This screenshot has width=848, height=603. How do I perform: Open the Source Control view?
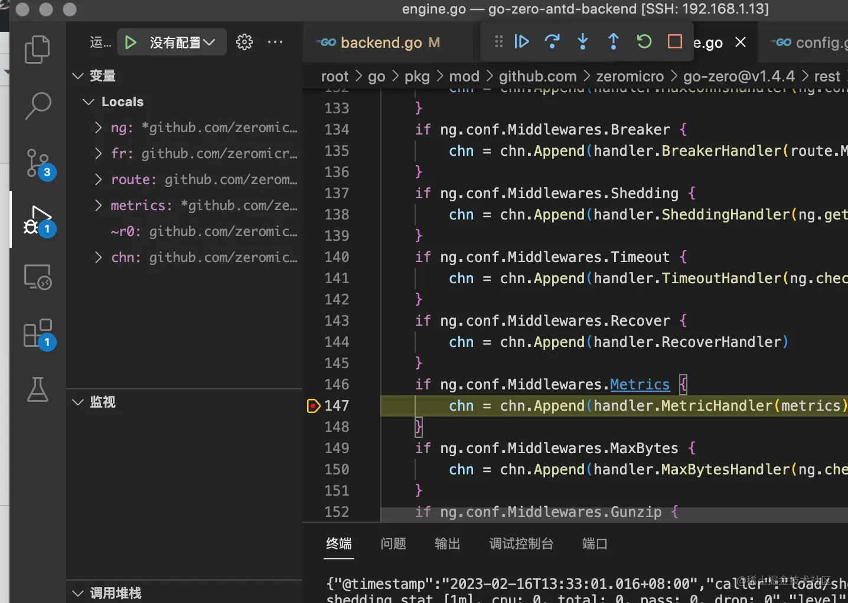click(x=39, y=163)
